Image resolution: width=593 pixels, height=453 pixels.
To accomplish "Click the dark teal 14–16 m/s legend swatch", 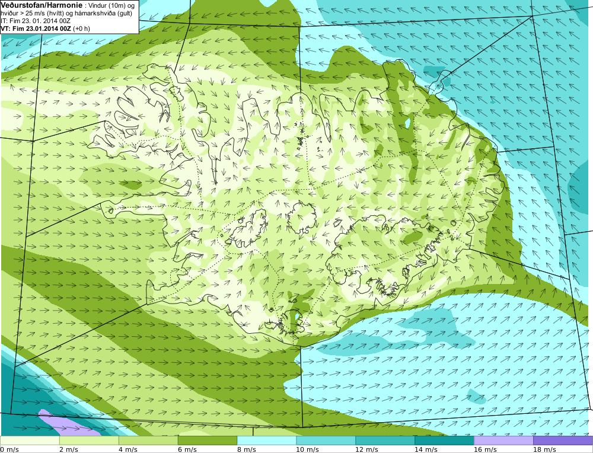I will (444, 441).
